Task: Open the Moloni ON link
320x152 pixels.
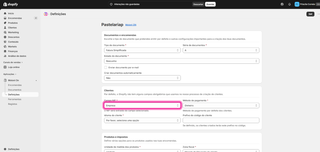Action: point(131,25)
